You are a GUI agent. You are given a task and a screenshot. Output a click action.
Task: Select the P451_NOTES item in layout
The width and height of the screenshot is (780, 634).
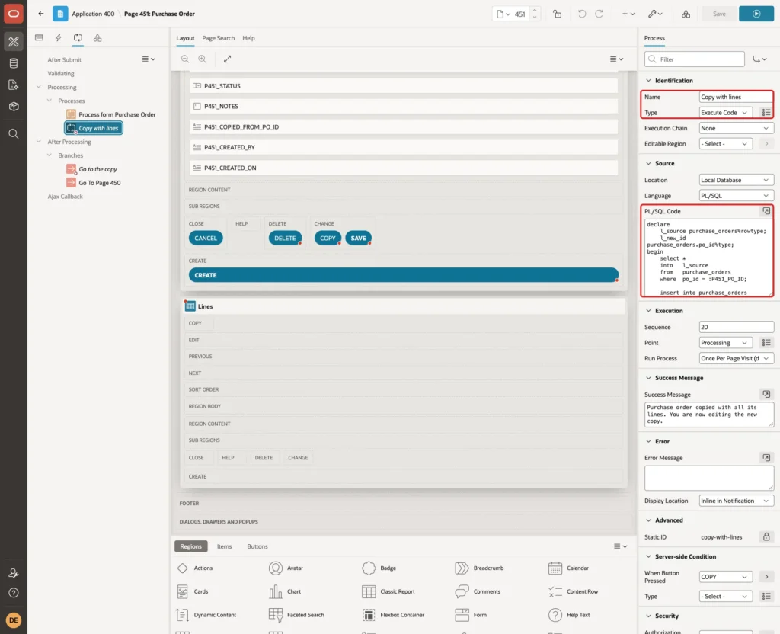[404, 106]
